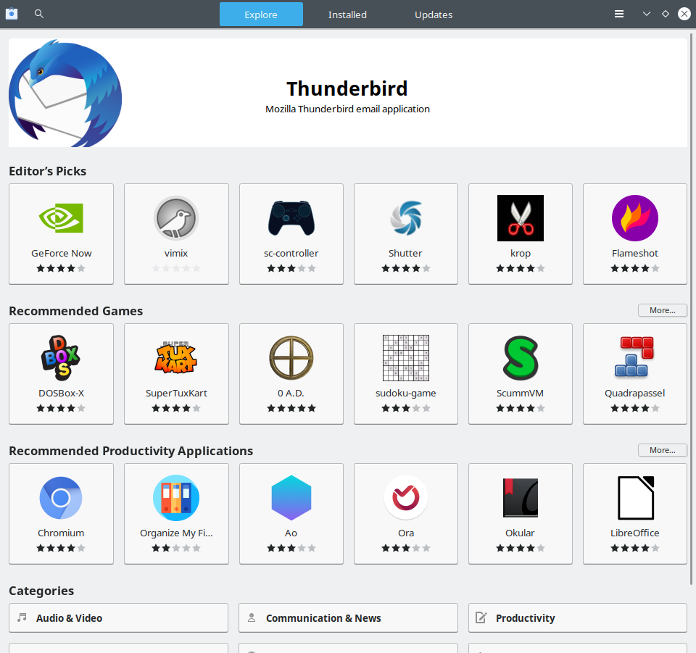The height and width of the screenshot is (653, 696).
Task: Click the Organize My Files binders icon
Action: pyautogui.click(x=176, y=498)
